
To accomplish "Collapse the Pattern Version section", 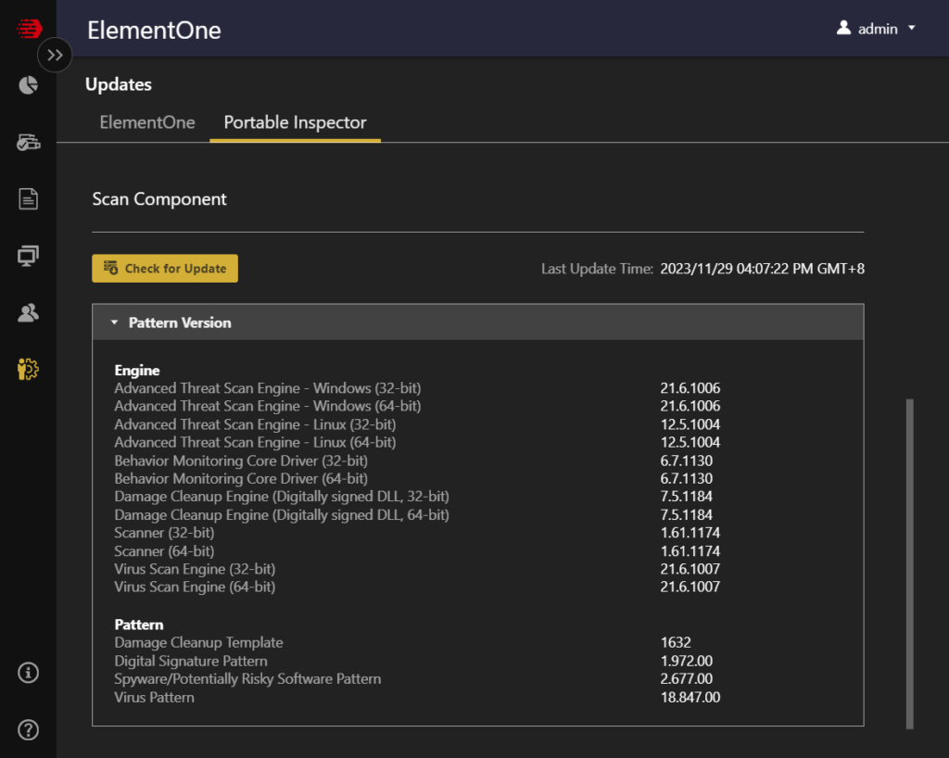I will (x=114, y=322).
